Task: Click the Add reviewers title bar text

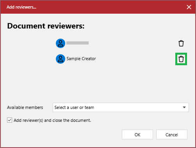Action: point(21,7)
